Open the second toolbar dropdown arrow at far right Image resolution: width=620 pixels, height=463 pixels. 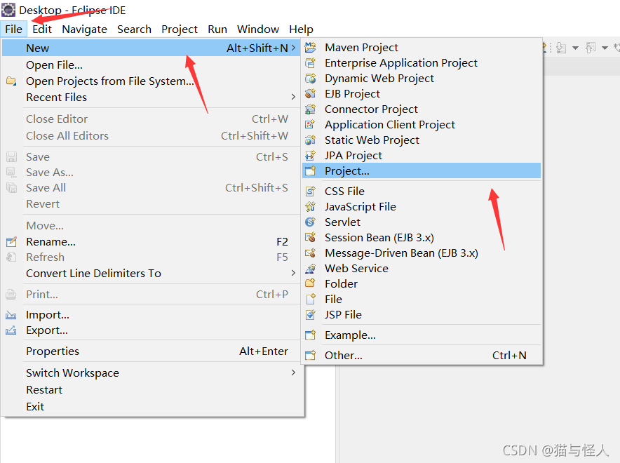click(x=605, y=48)
